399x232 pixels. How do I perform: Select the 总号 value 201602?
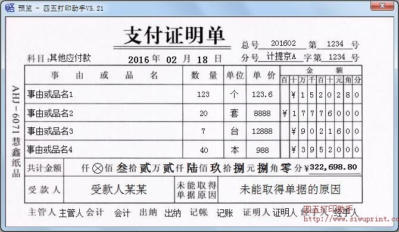(x=283, y=43)
